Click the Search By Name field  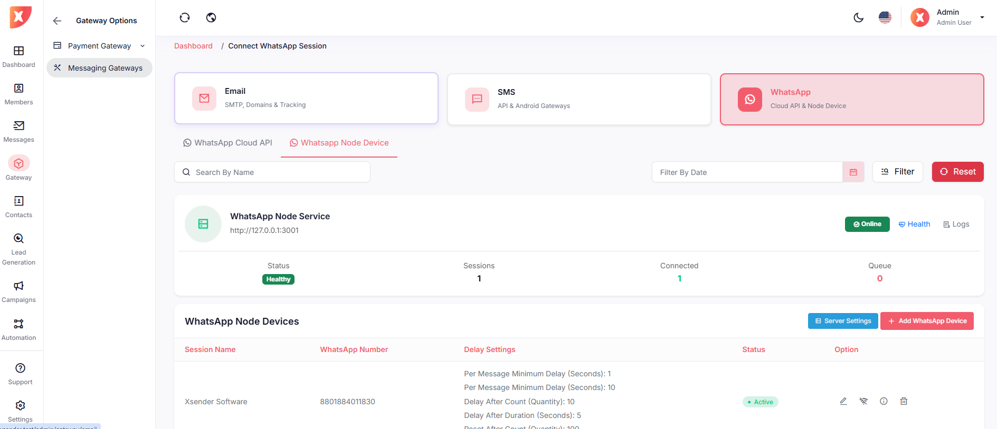(272, 172)
